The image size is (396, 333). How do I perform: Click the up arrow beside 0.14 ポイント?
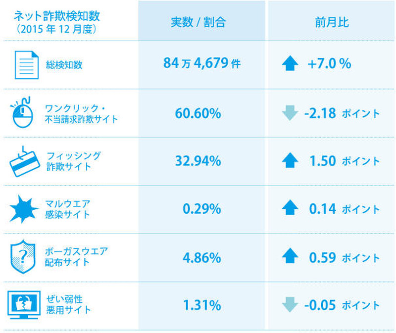click(x=290, y=209)
